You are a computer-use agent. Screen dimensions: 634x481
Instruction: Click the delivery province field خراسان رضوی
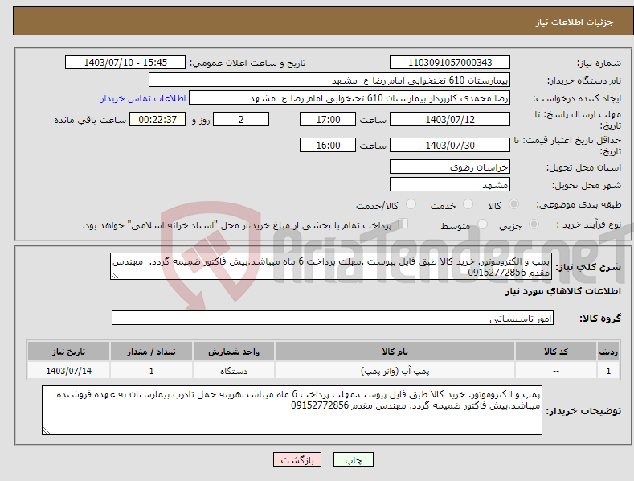pyautogui.click(x=450, y=166)
